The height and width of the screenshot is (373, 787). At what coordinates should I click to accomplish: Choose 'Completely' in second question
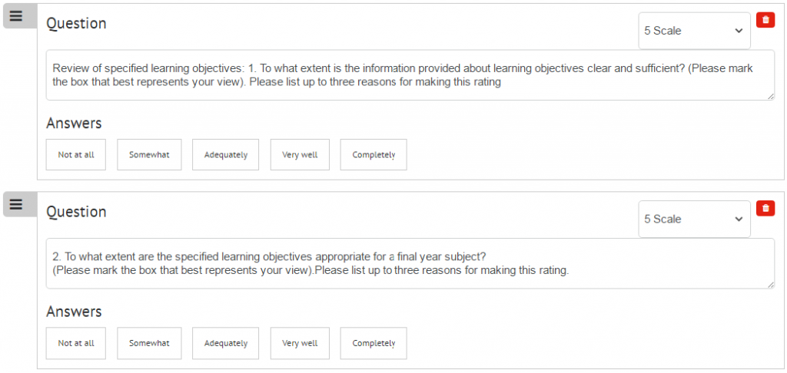coord(374,343)
